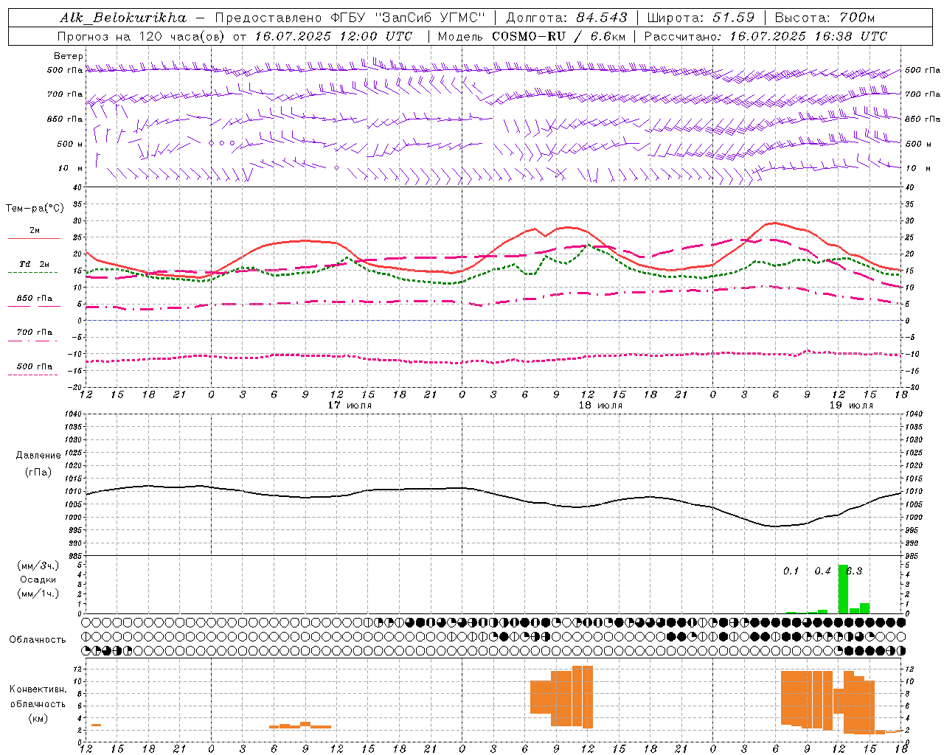Image resolution: width=944 pixels, height=755 pixels.
Task: Click the '(км)' convective cloud unit label
Action: [x=38, y=718]
